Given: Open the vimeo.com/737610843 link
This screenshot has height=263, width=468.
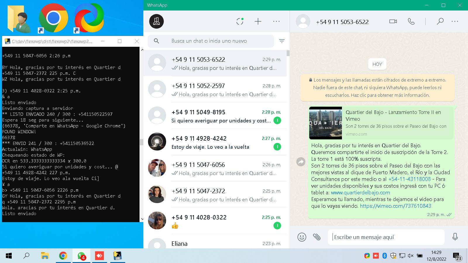Looking at the screenshot, I should (x=395, y=206).
